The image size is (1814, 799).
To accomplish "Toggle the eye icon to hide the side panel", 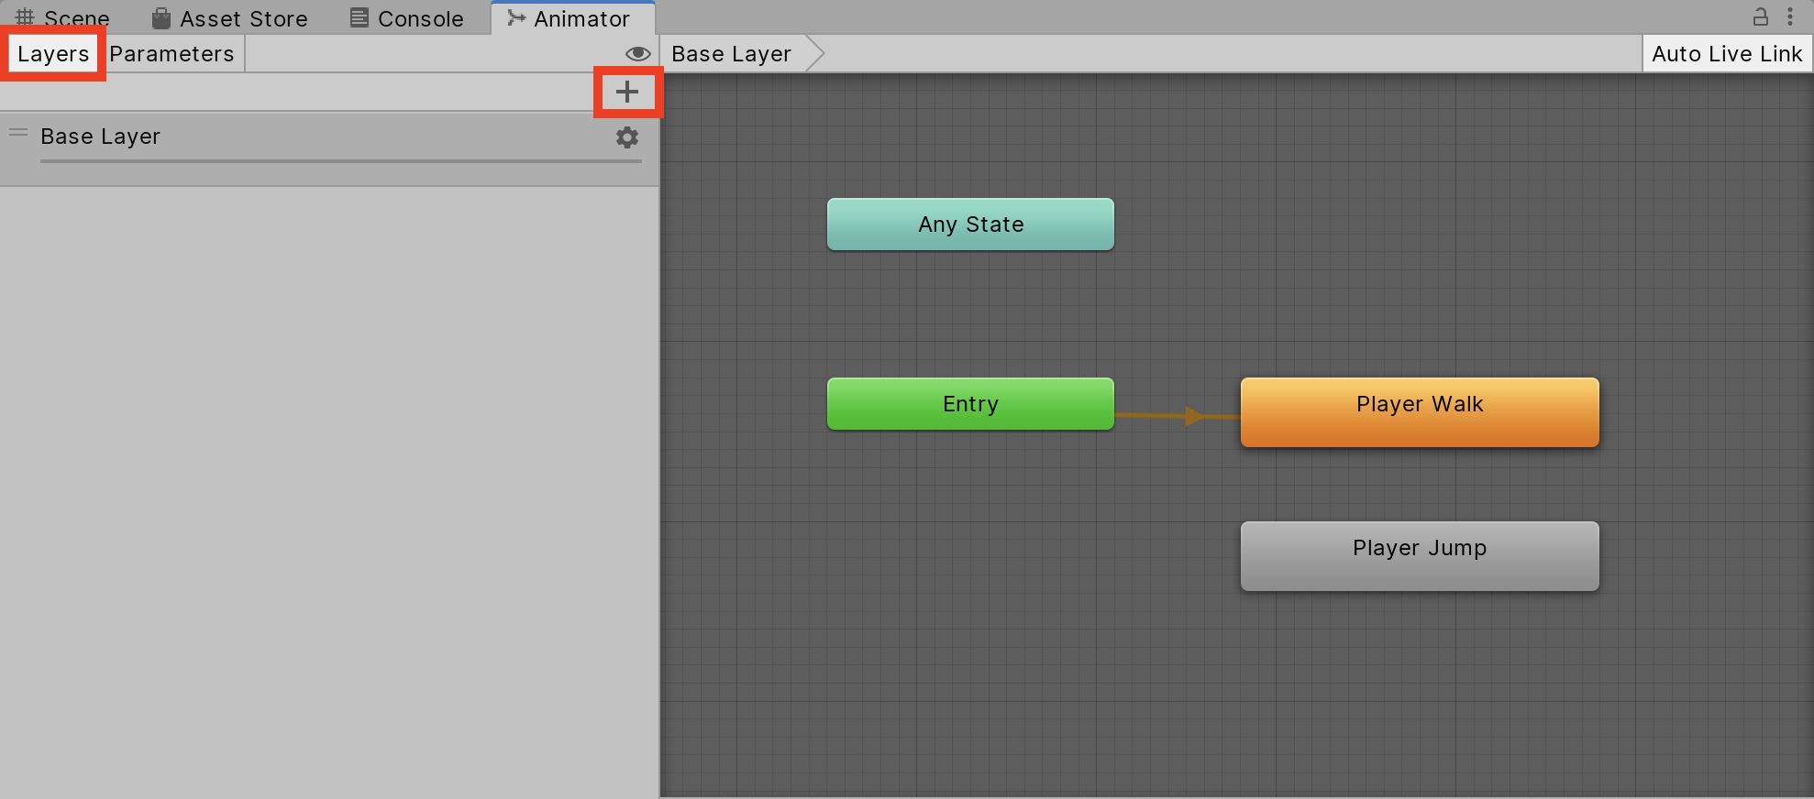I will click(637, 54).
